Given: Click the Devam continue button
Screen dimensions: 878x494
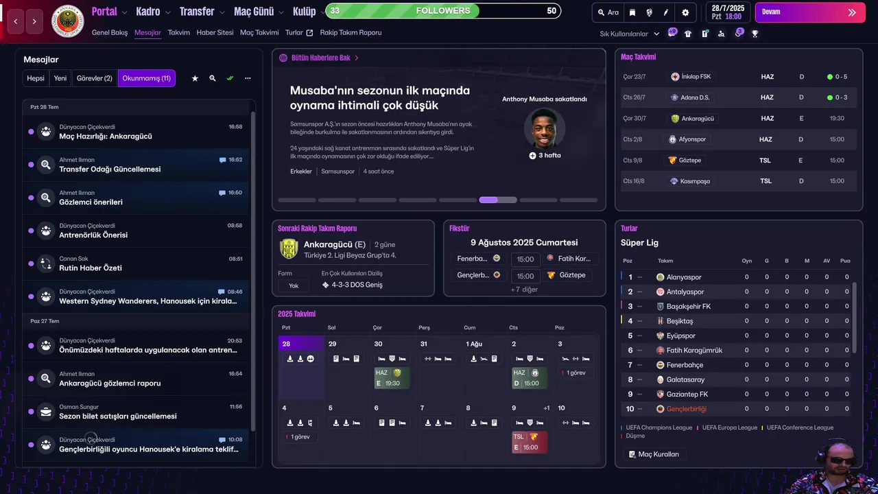Looking at the screenshot, I should [x=810, y=12].
